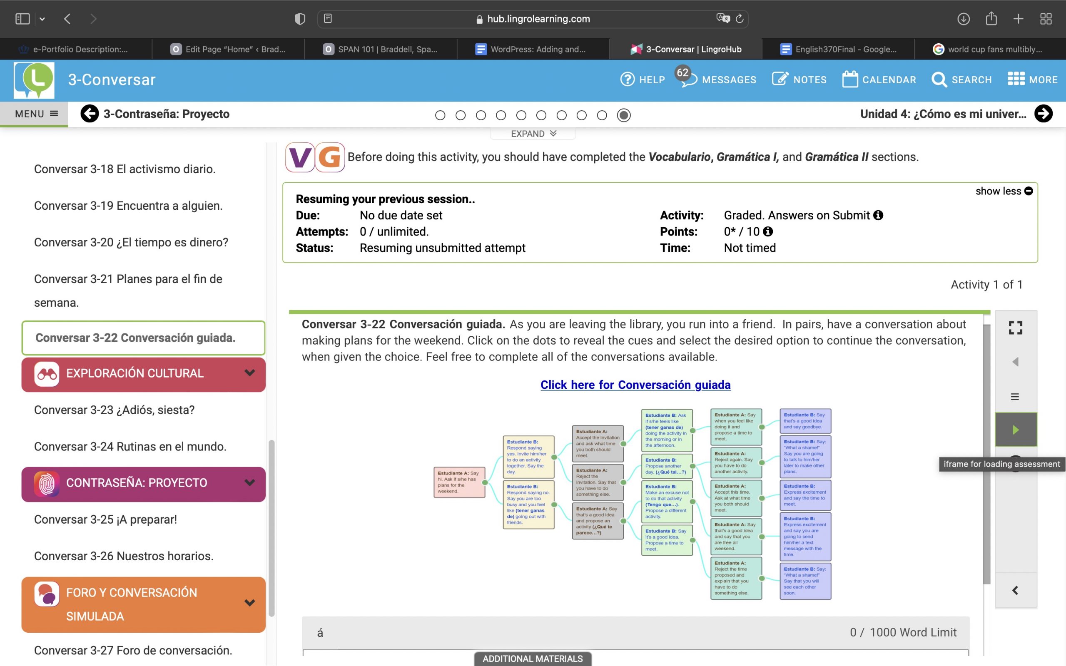Open the More grid menu

click(x=1016, y=80)
